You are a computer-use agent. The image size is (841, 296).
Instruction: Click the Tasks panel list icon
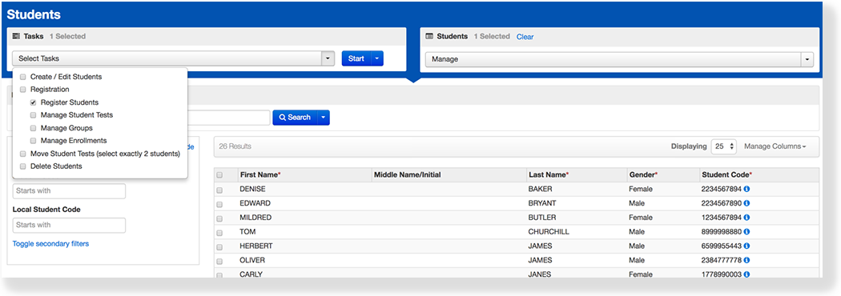coord(16,36)
